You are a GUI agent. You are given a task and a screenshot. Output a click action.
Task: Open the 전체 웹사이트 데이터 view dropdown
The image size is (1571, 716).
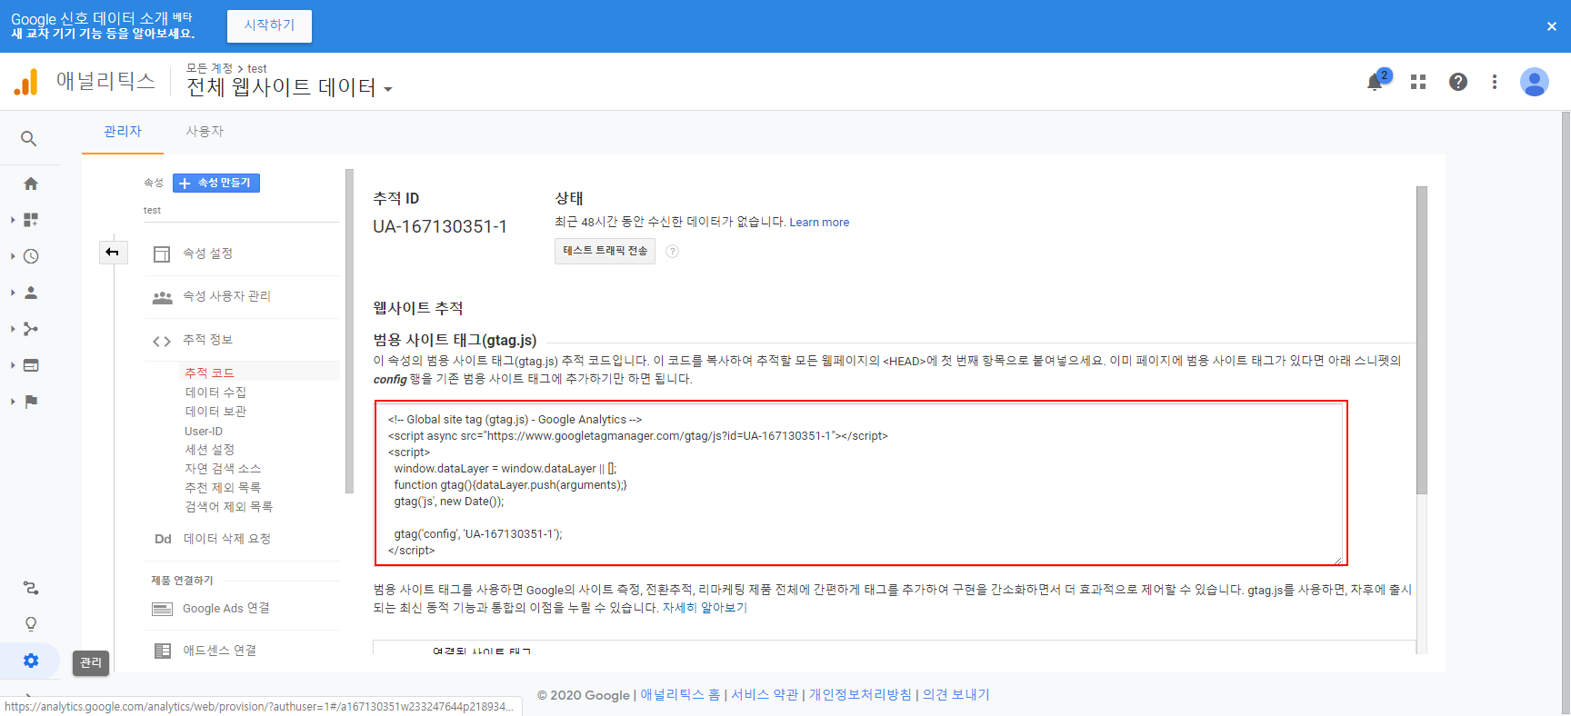289,87
